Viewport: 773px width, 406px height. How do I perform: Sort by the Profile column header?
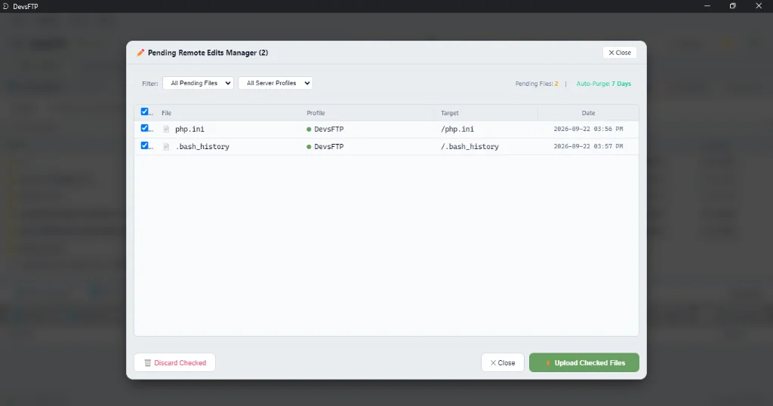click(316, 113)
